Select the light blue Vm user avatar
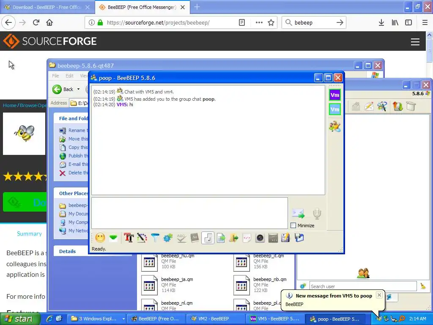Viewport: 433px width, 325px height. pyautogui.click(x=335, y=109)
